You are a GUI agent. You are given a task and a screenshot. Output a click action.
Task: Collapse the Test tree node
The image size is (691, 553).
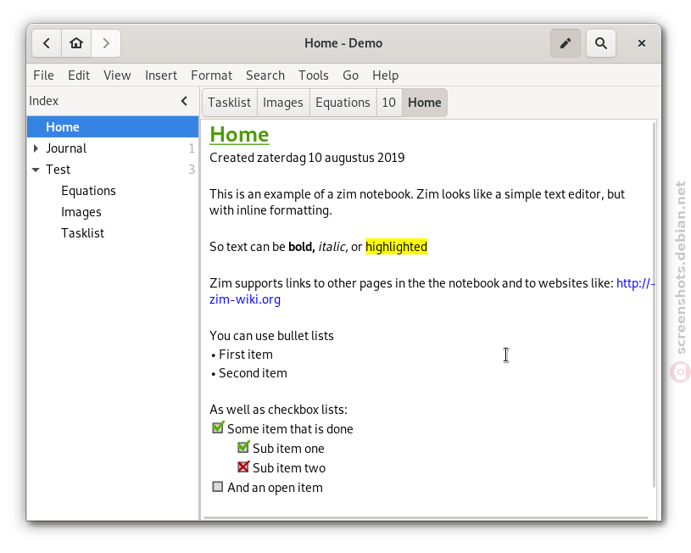click(x=36, y=170)
